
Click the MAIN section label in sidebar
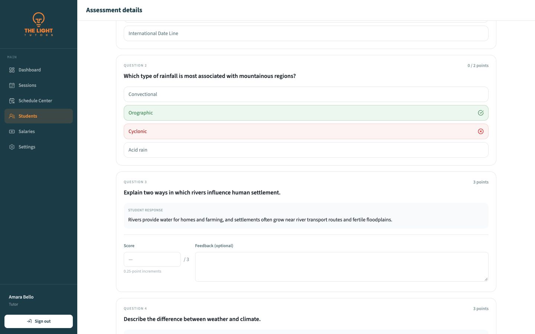pos(12,57)
